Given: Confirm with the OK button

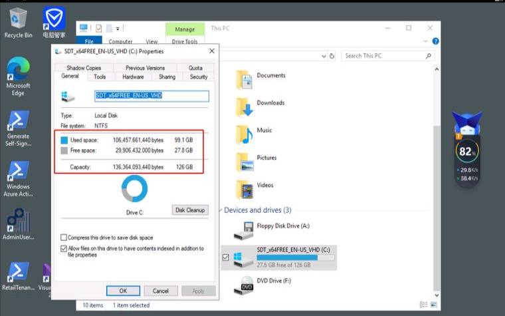Looking at the screenshot, I should 123,291.
